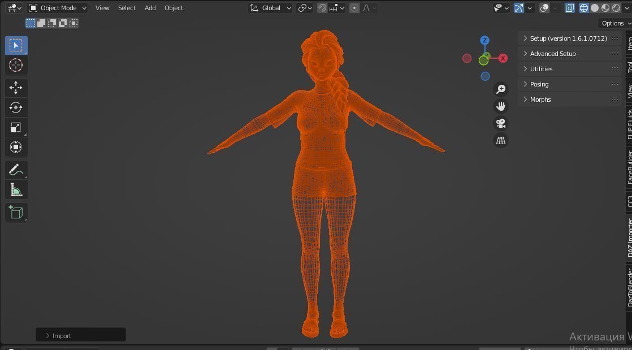
Task: Select the Scale tool
Action: [16, 127]
